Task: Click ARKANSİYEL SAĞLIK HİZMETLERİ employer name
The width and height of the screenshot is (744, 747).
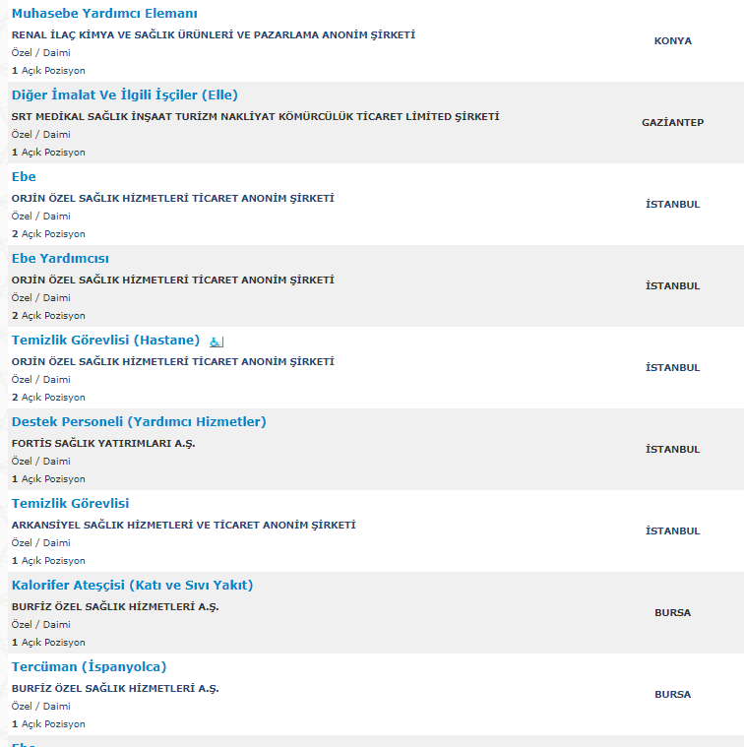Action: click(183, 526)
